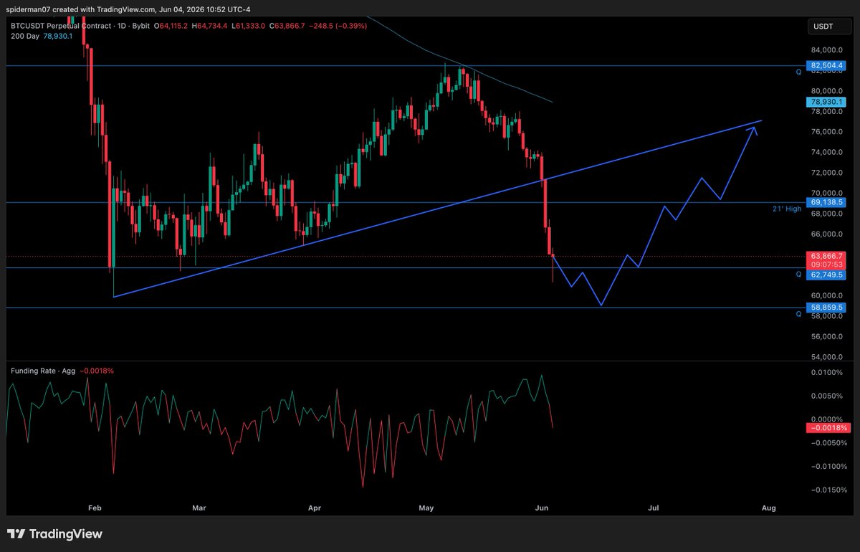Screen dimensions: 860x552
Task: Click the light-blue 78,930.1 axis price label
Action: pos(826,103)
